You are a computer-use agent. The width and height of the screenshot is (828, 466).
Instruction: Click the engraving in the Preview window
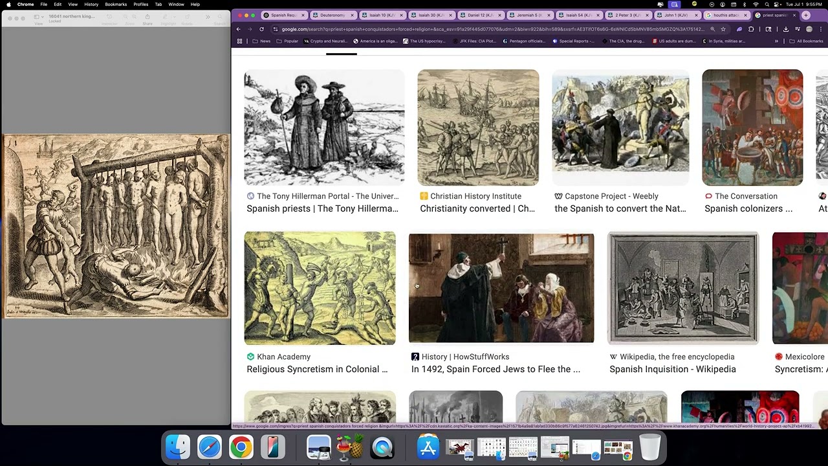(x=116, y=226)
